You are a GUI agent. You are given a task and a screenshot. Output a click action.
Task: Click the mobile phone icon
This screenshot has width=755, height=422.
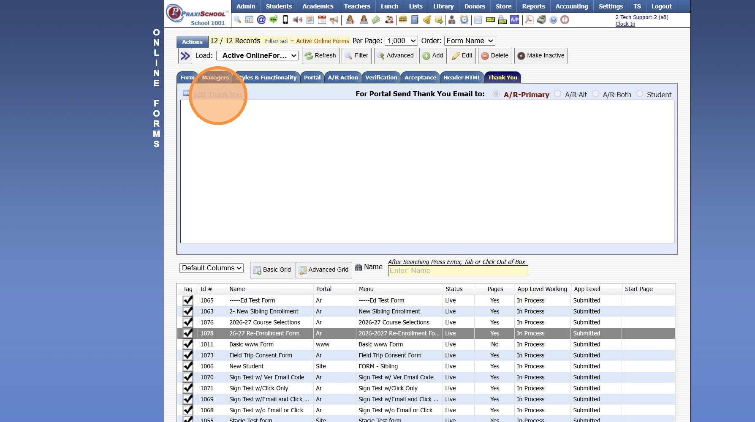pyautogui.click(x=285, y=20)
